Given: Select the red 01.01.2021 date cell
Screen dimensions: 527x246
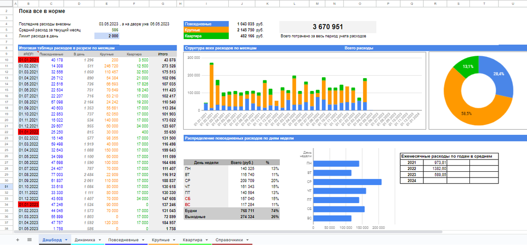Looking at the screenshot, I should [x=29, y=60].
